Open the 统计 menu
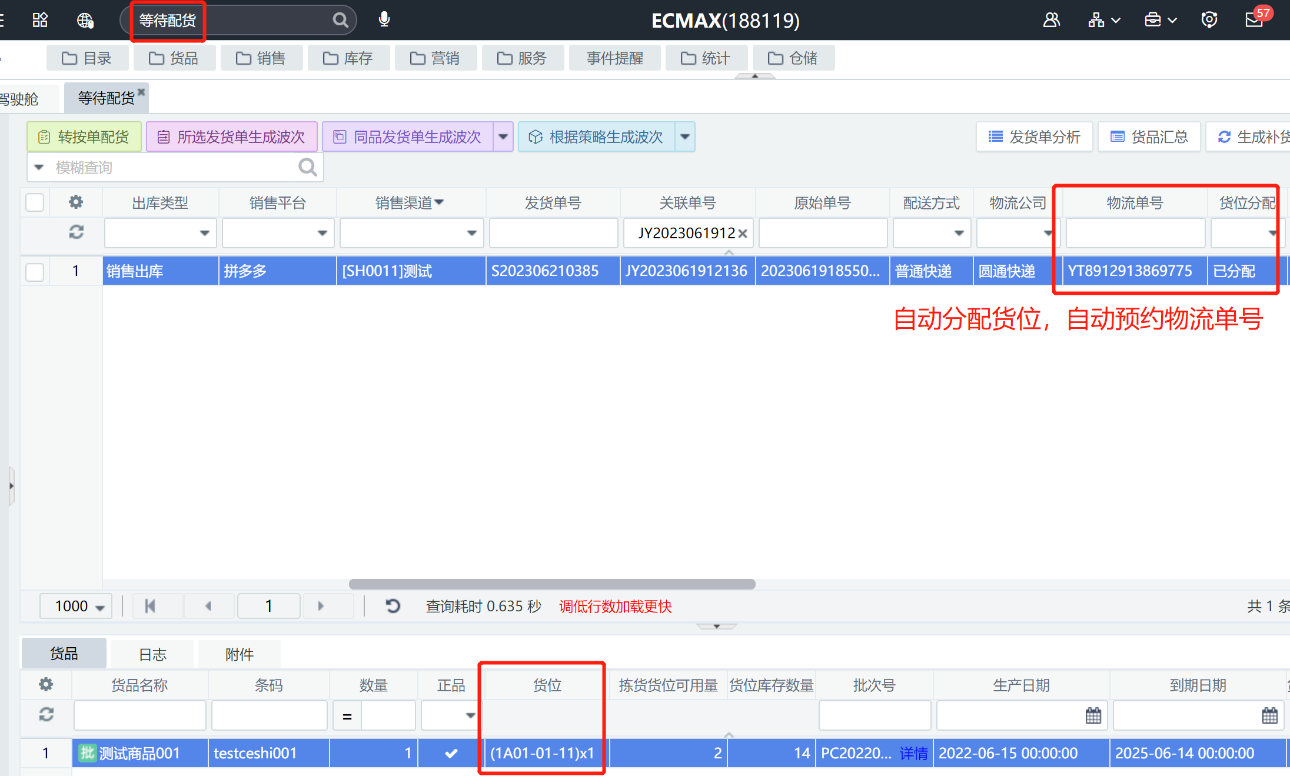1290x776 pixels. [706, 58]
